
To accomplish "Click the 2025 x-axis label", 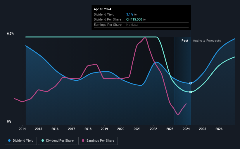I will pos(203,129).
